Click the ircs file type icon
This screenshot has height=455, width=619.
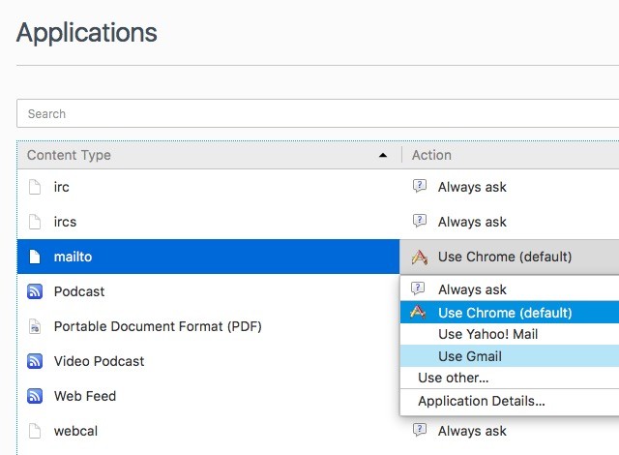click(35, 222)
